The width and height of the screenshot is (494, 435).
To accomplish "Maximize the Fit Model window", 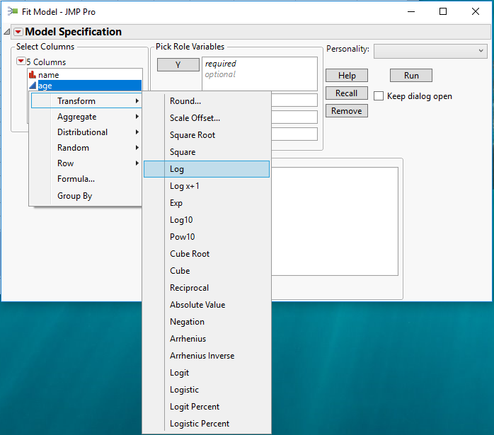I will [443, 11].
